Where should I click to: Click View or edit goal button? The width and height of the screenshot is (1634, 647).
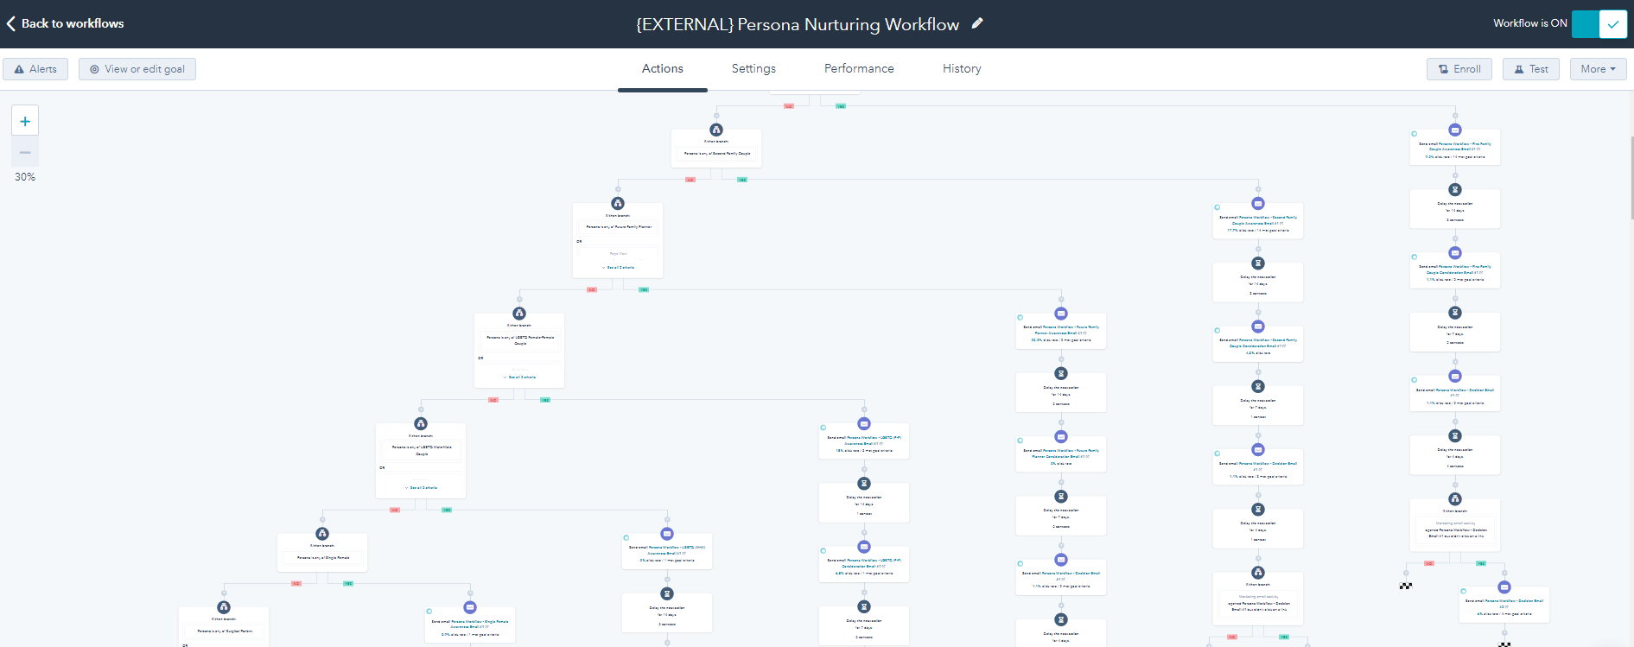pyautogui.click(x=137, y=69)
